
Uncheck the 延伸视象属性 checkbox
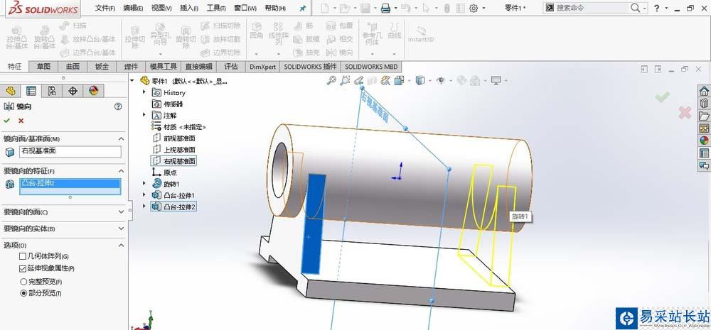point(23,268)
